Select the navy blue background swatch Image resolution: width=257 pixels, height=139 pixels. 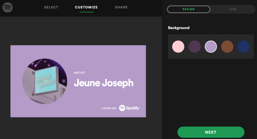(x=243, y=47)
